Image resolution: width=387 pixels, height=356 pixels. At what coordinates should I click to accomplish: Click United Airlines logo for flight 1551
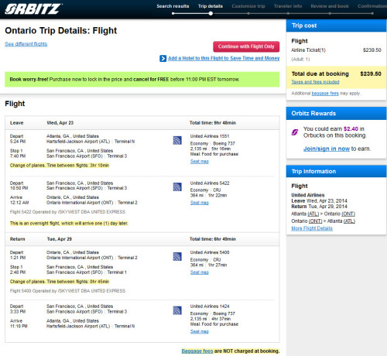tap(177, 140)
